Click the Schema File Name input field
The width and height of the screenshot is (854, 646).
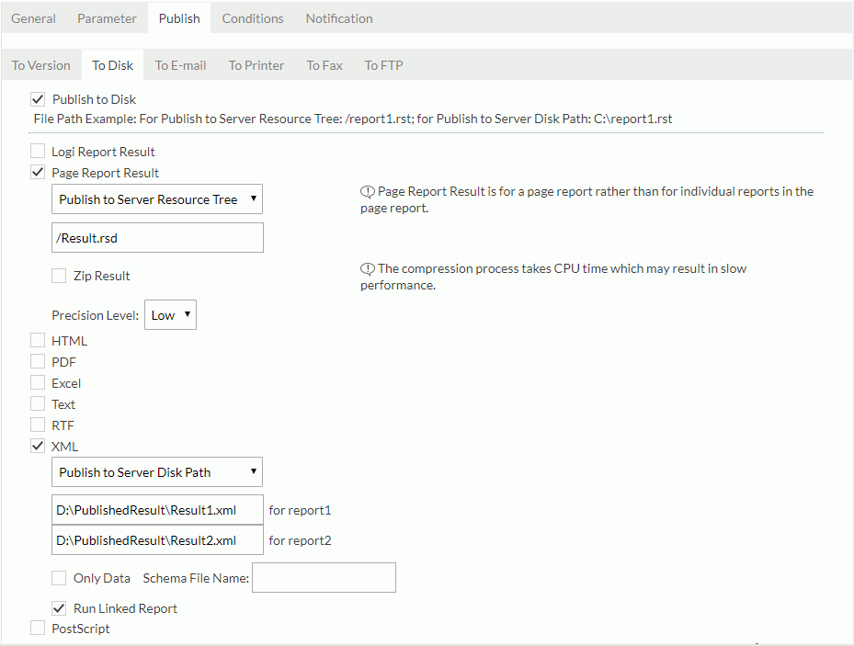coord(324,578)
